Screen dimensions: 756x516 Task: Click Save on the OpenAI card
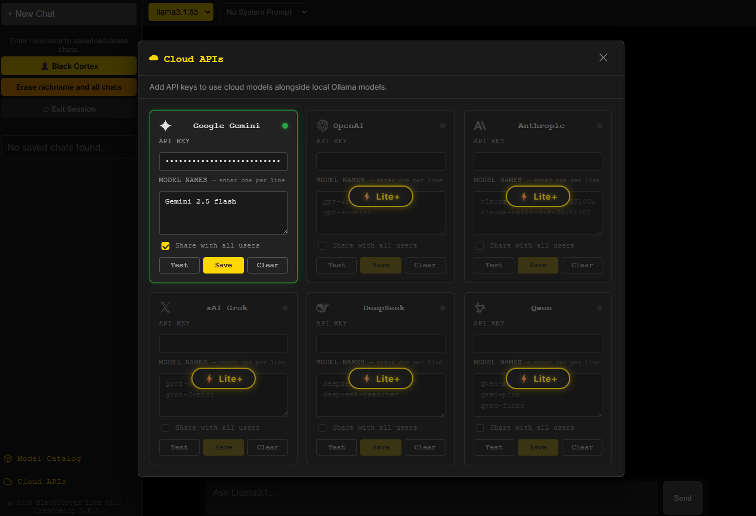click(381, 265)
